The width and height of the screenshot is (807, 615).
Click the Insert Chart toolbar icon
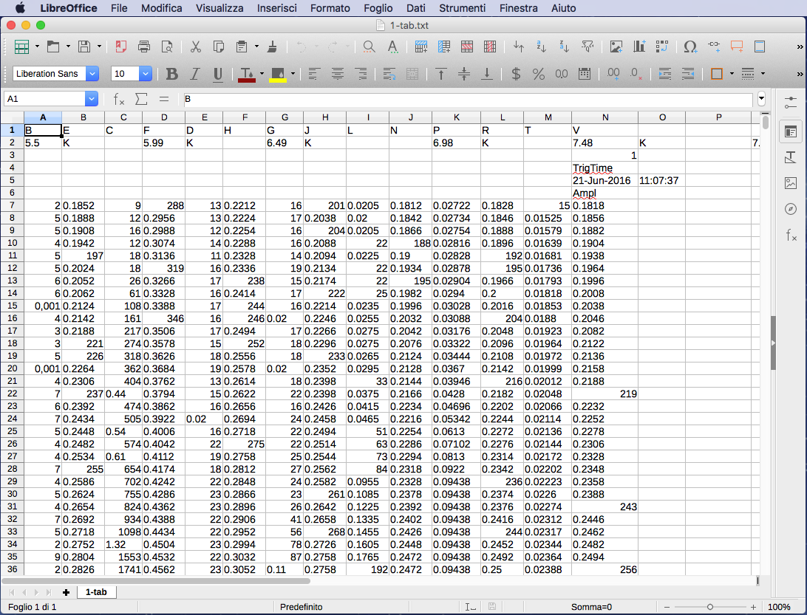click(639, 47)
